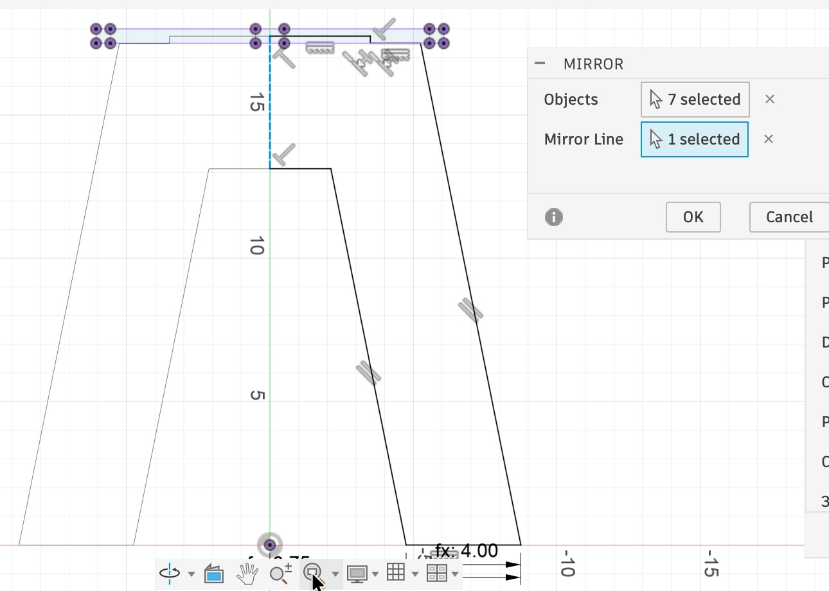Click the horizontal constraint icon beside the centerline

(320, 48)
